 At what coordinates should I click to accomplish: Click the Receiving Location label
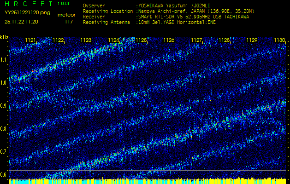click(108, 11)
